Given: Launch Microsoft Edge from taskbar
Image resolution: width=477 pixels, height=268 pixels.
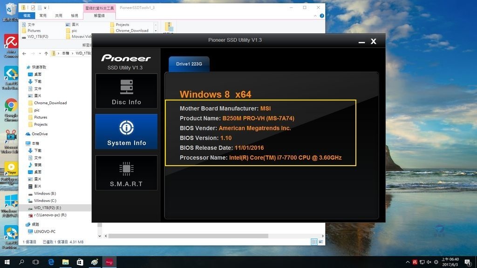Looking at the screenshot, I should pyautogui.click(x=51, y=262).
